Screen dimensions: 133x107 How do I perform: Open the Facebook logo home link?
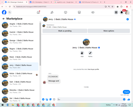pos(4,12)
